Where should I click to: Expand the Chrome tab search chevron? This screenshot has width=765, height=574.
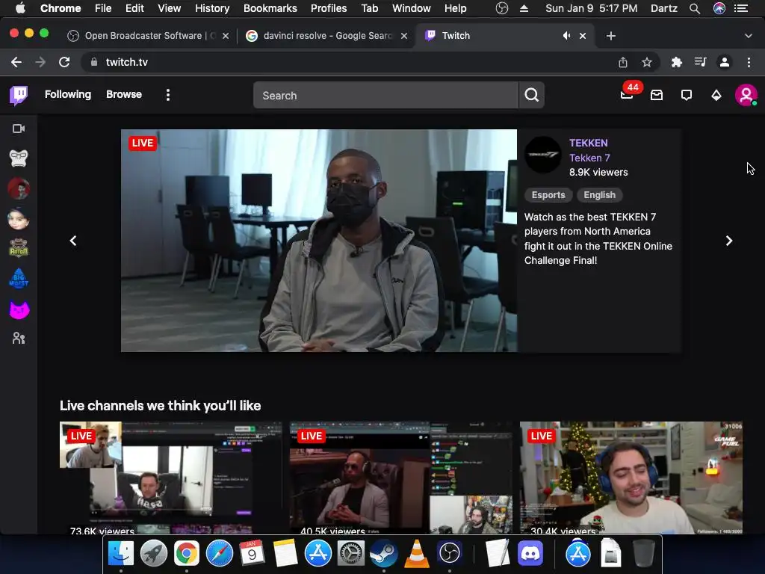749,36
